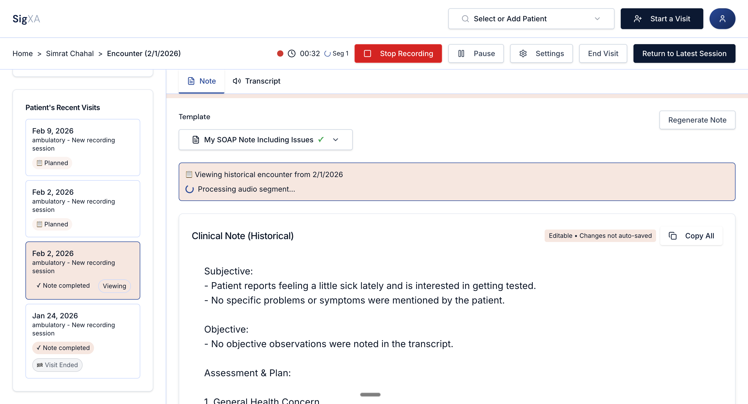Expand the SOAP Note template dropdown
Screen dimensions: 748x404
click(265, 140)
